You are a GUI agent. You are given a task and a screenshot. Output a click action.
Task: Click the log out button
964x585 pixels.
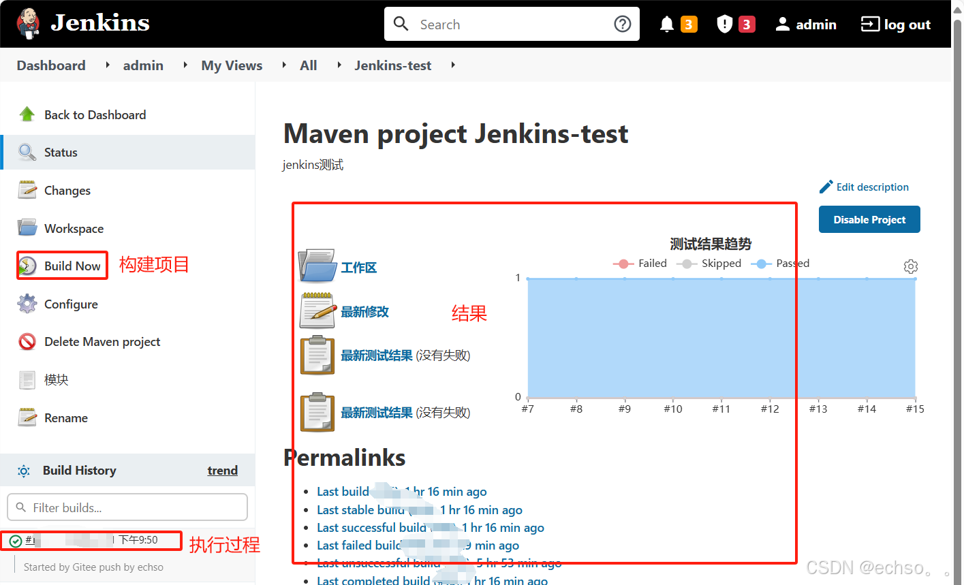coord(896,25)
